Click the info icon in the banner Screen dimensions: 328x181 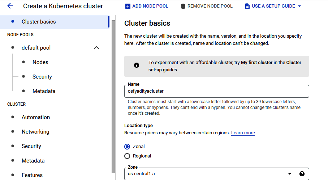point(137,66)
